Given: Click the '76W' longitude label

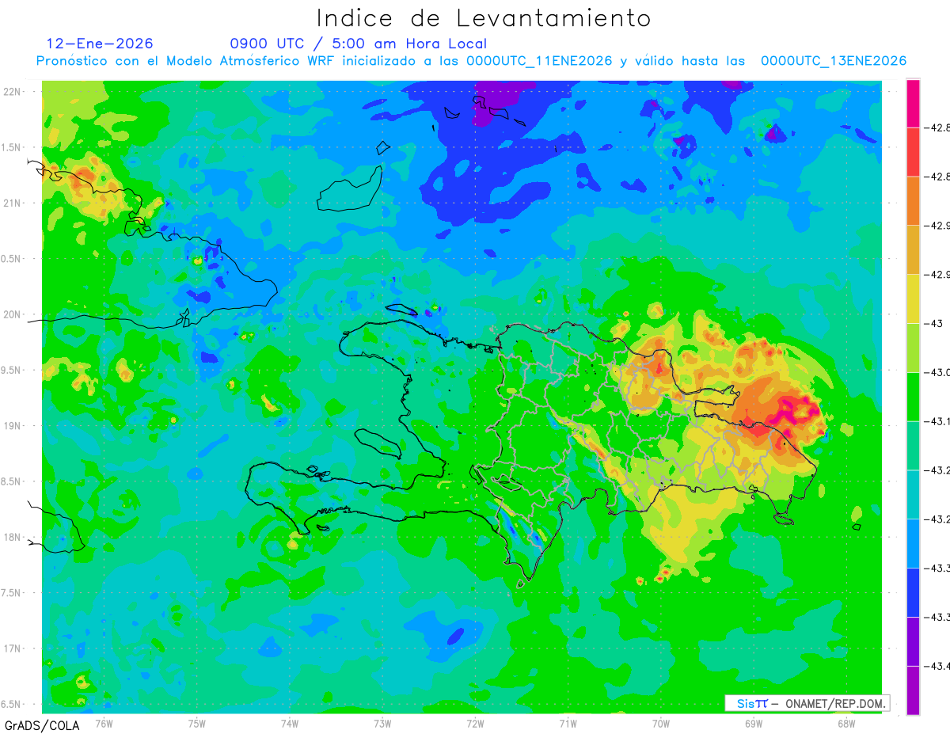Looking at the screenshot, I should [x=104, y=722].
